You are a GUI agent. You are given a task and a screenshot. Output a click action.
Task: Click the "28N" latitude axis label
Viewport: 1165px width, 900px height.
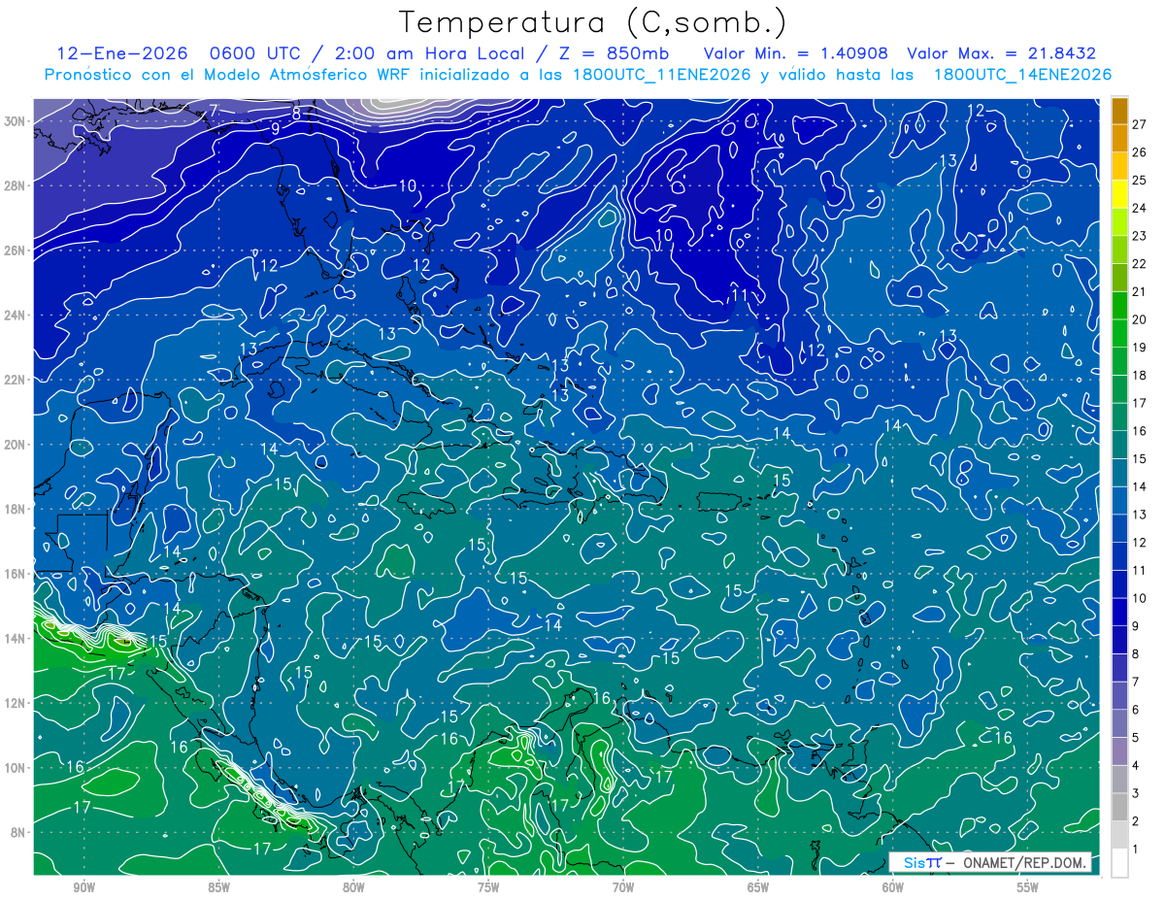click(15, 185)
